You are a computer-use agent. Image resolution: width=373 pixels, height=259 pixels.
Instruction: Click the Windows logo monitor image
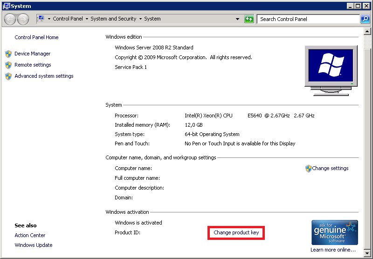pyautogui.click(x=331, y=70)
